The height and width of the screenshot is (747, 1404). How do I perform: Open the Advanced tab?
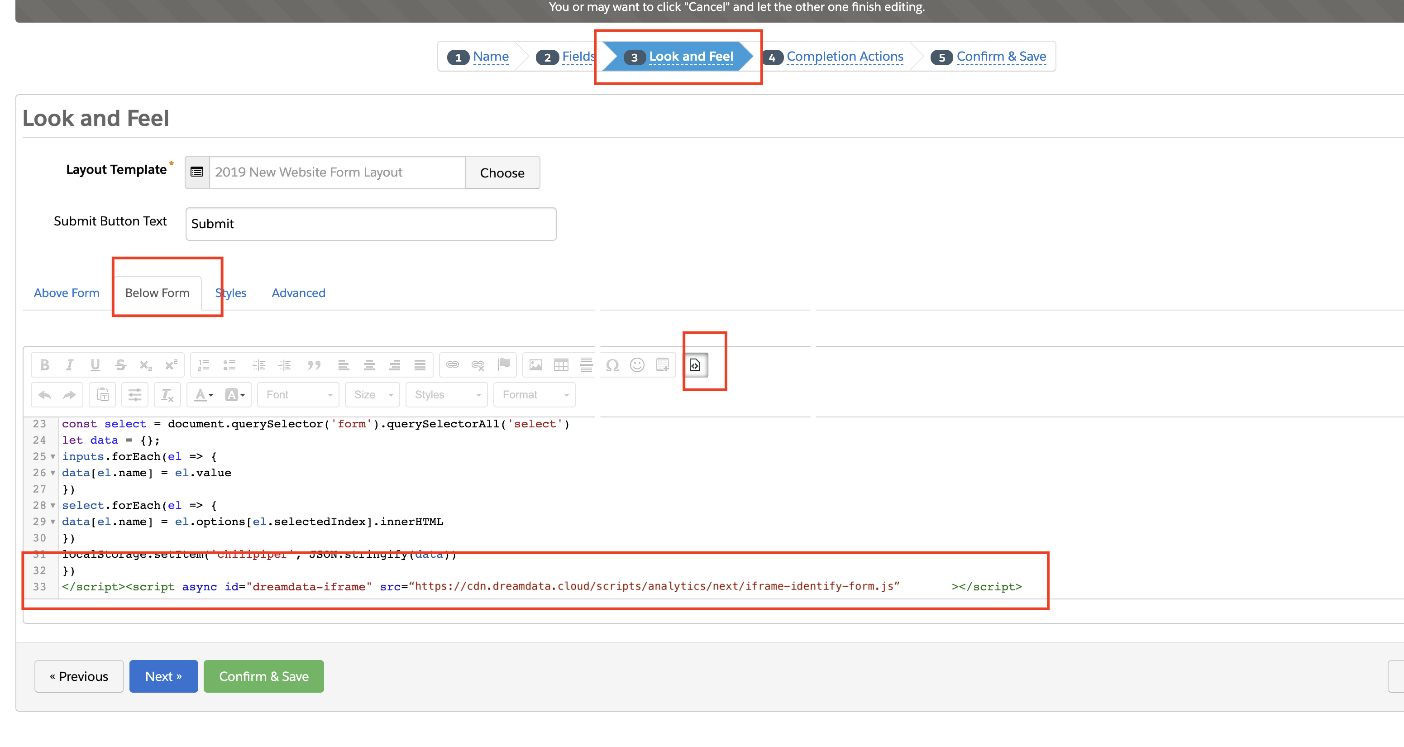298,293
